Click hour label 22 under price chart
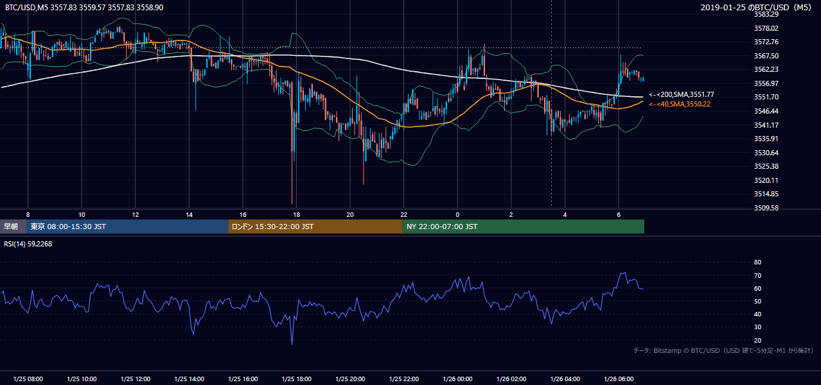 (403, 214)
